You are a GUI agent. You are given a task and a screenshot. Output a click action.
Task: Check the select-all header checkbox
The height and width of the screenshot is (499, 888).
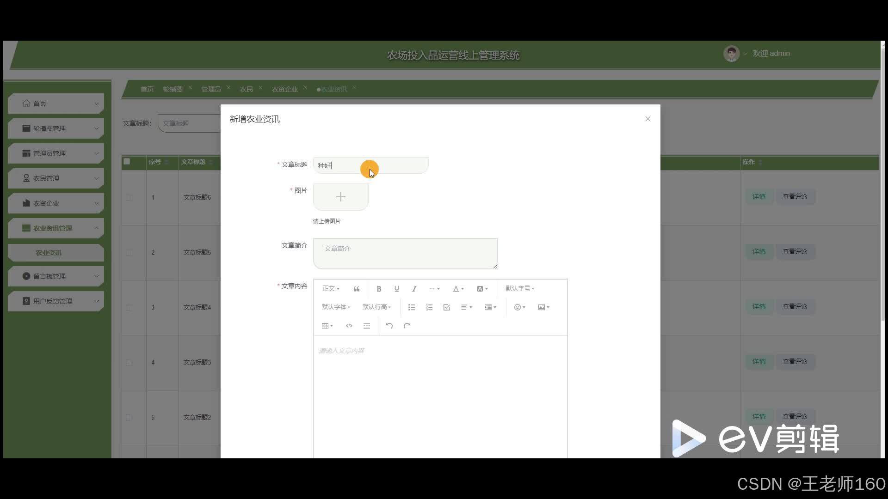127,162
